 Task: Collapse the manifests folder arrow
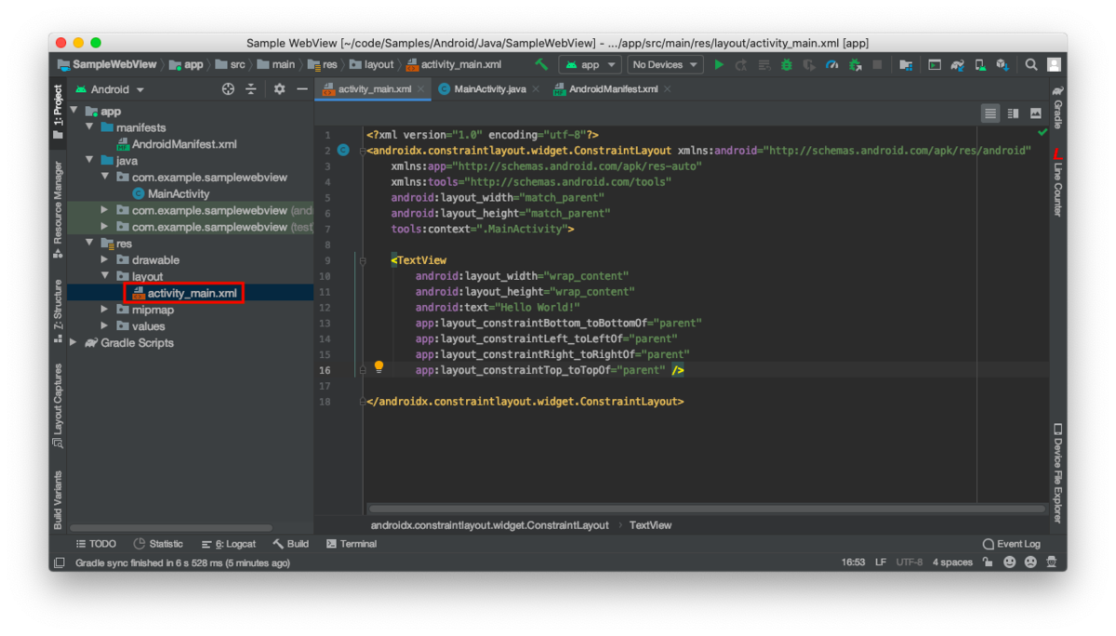pos(90,127)
